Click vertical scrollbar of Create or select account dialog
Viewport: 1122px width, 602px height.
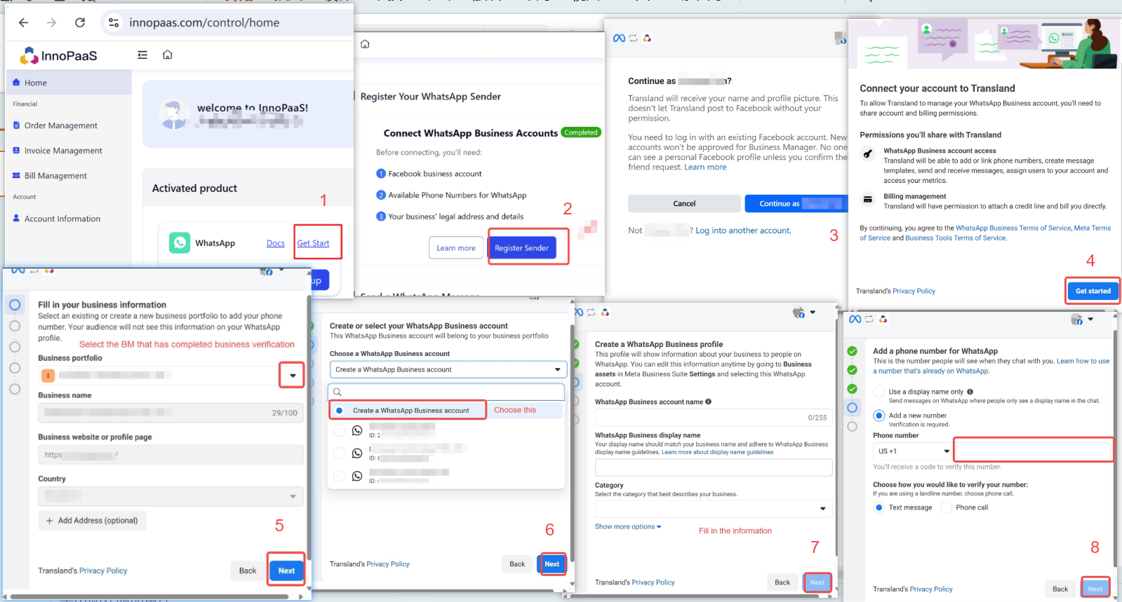[572, 443]
